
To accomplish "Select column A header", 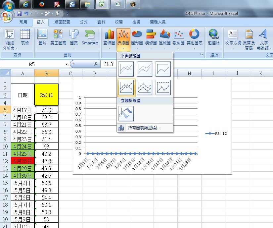I will click(23, 73).
